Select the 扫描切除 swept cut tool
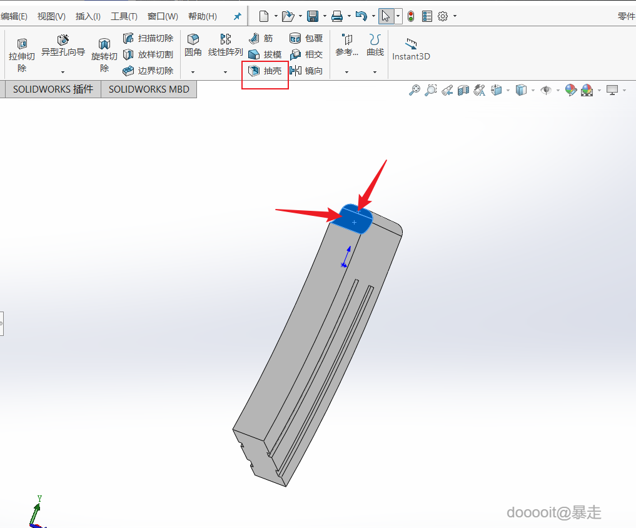This screenshot has width=636, height=528. point(148,38)
